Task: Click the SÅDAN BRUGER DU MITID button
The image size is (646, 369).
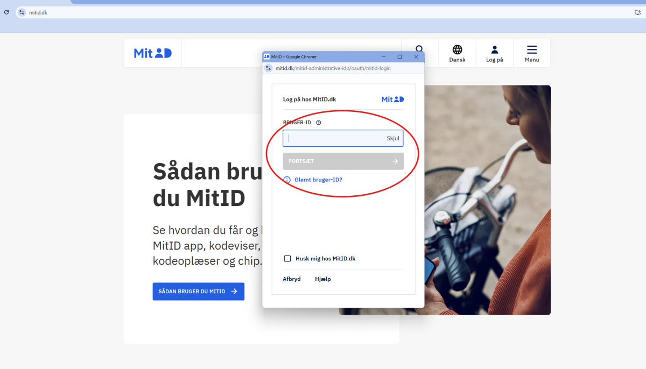Action: (198, 291)
